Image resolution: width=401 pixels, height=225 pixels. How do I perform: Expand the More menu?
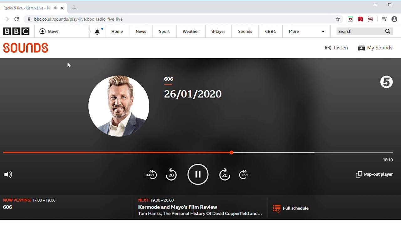coord(306,31)
